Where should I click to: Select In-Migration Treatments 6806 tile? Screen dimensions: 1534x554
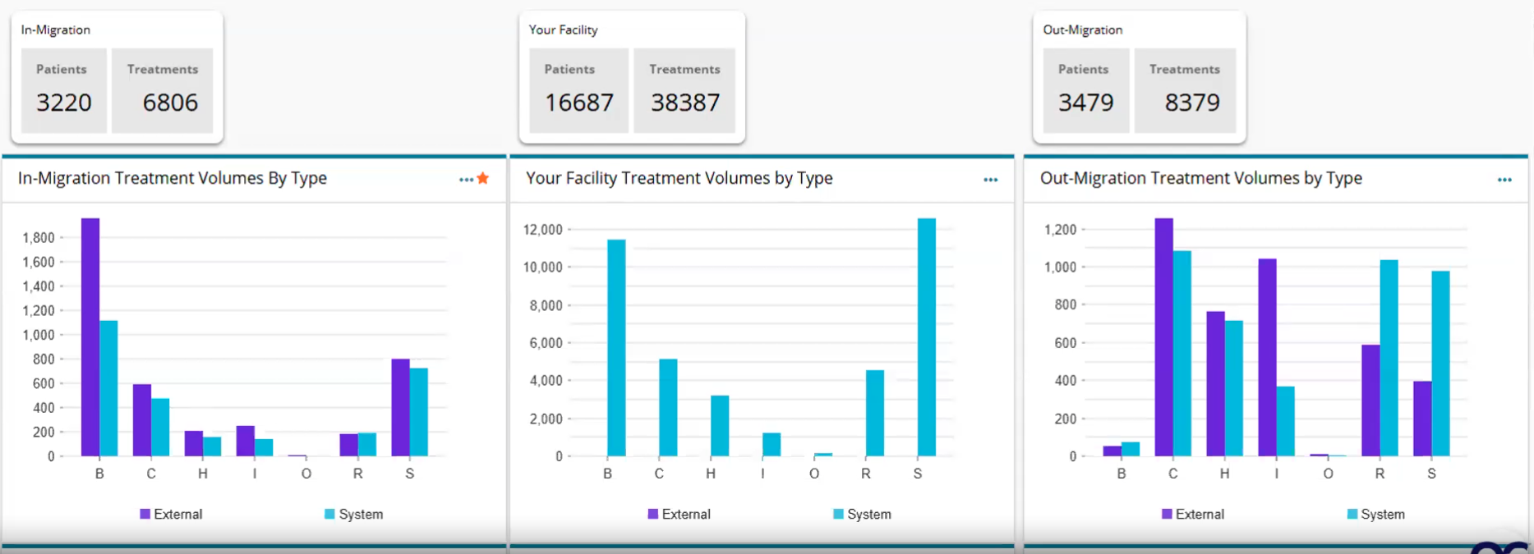[x=163, y=90]
